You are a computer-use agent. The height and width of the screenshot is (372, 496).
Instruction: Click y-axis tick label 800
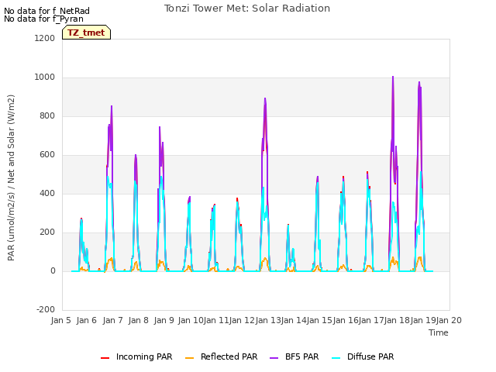tap(47, 115)
